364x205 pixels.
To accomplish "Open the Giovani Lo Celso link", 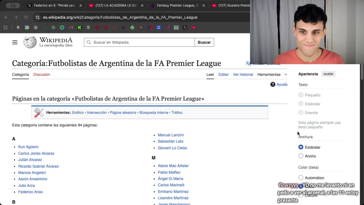I will click(x=172, y=148).
